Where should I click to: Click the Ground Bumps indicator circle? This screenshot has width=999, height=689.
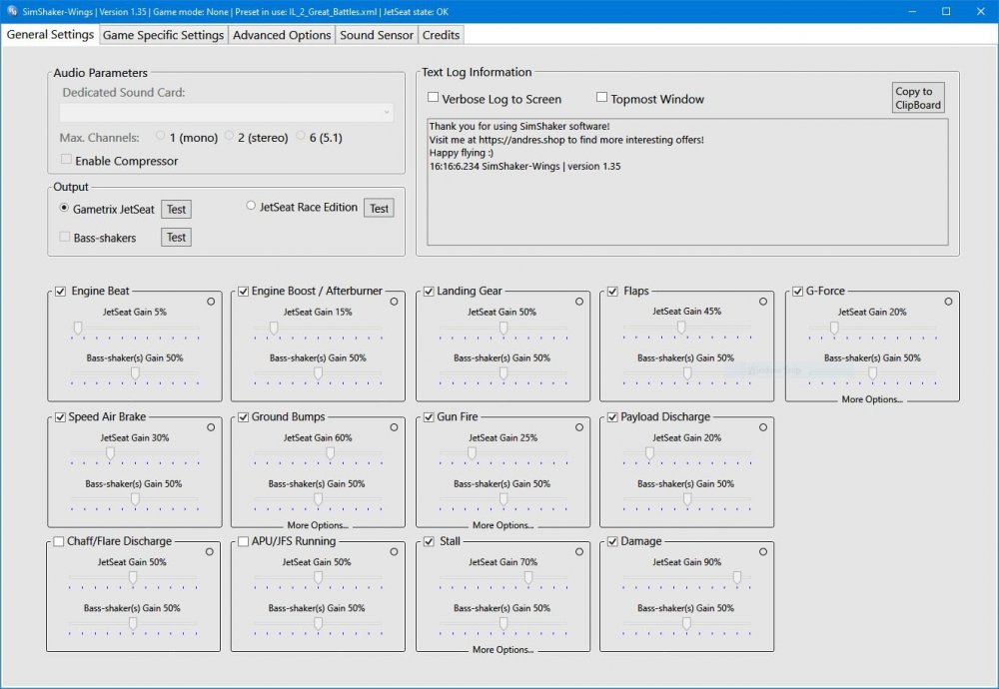[x=395, y=426]
